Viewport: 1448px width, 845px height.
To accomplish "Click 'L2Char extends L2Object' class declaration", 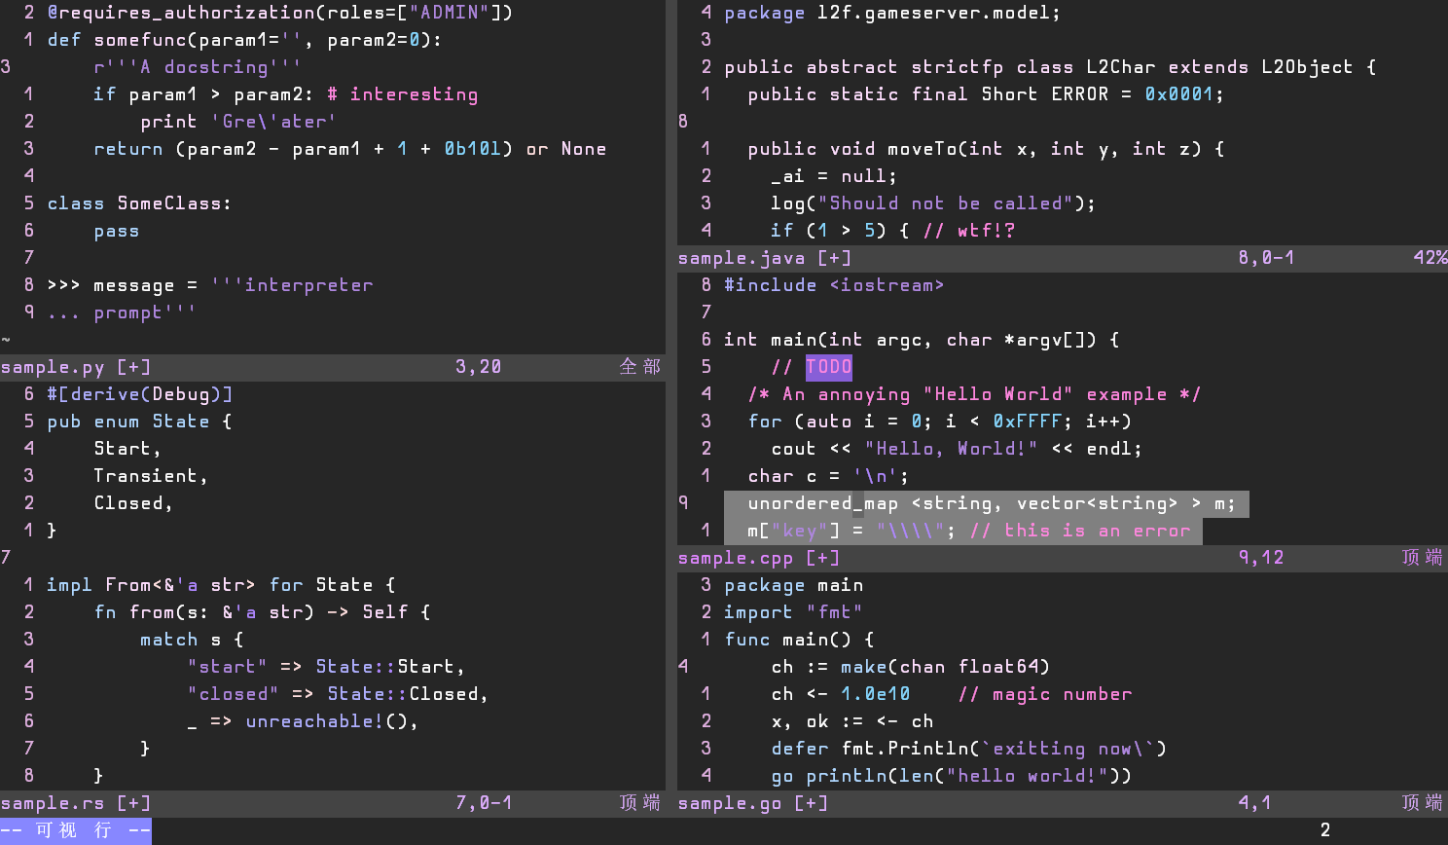I will click(1220, 67).
